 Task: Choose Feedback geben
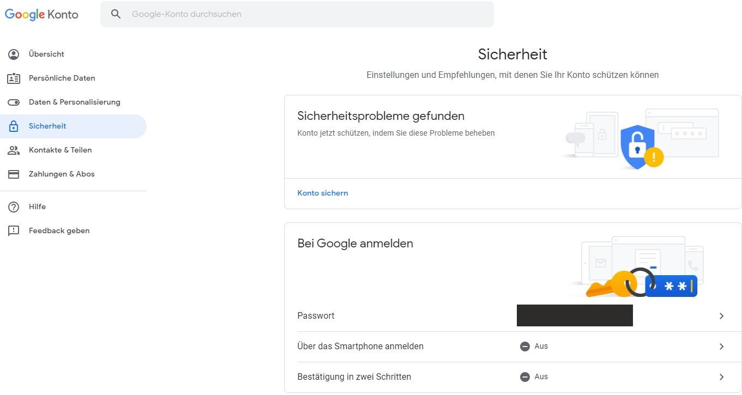(x=73, y=230)
